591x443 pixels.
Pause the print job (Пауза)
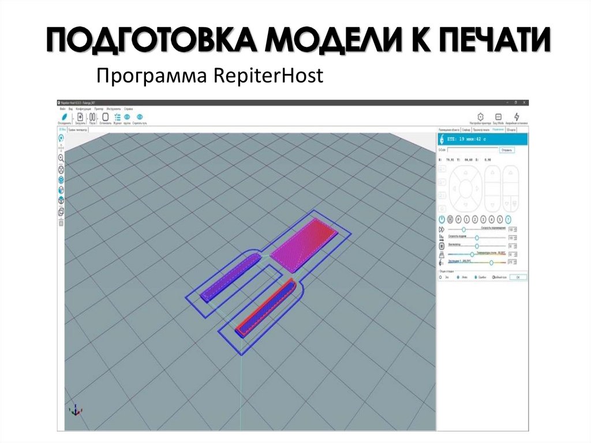point(92,117)
